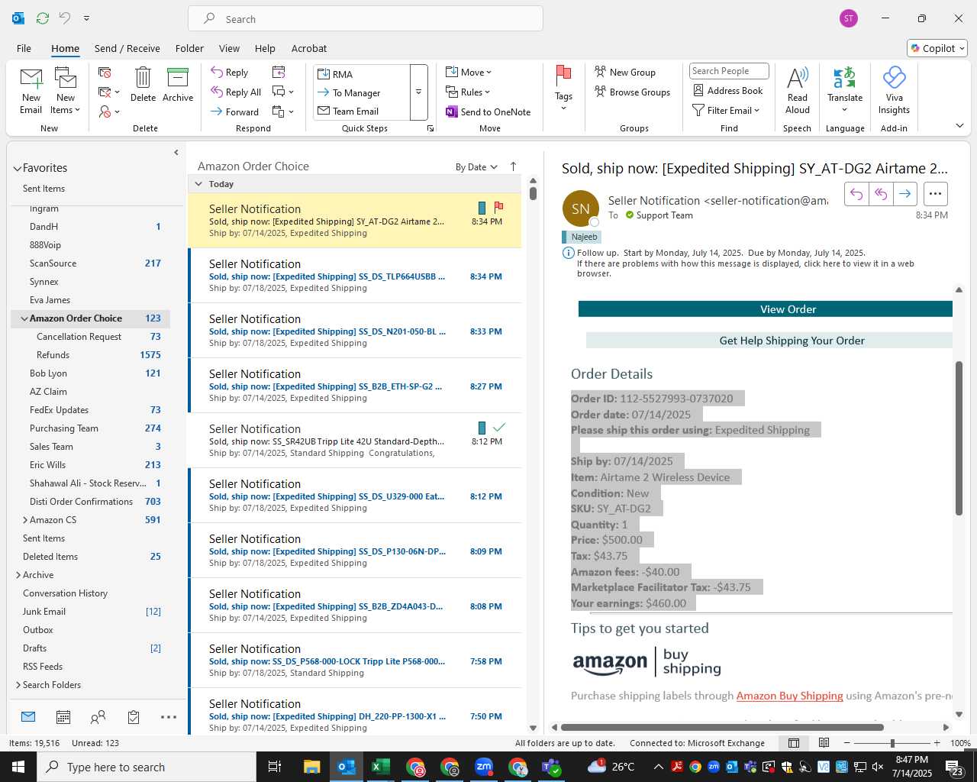The height and width of the screenshot is (782, 977).
Task: Open the View ribbon tab
Action: 229,48
